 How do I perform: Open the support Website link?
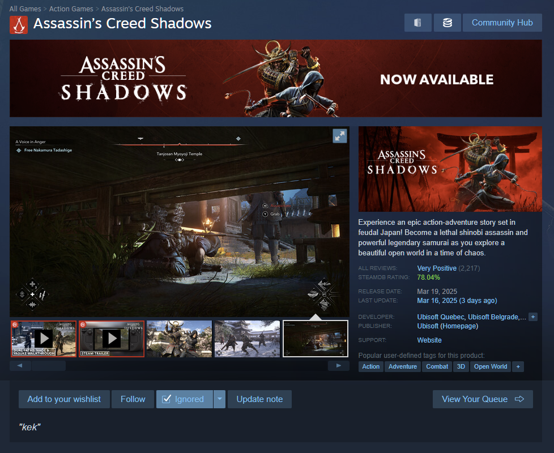[x=429, y=340]
